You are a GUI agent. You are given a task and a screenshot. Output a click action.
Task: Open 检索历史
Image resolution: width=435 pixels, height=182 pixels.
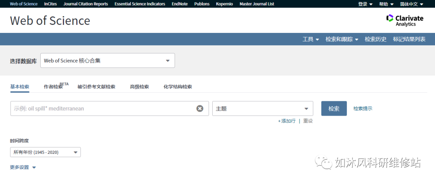click(376, 39)
